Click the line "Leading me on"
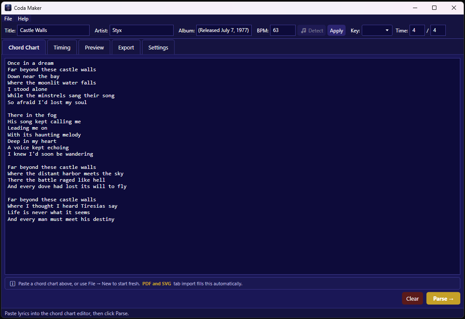Screen dimensions: 465x319 tap(27, 128)
